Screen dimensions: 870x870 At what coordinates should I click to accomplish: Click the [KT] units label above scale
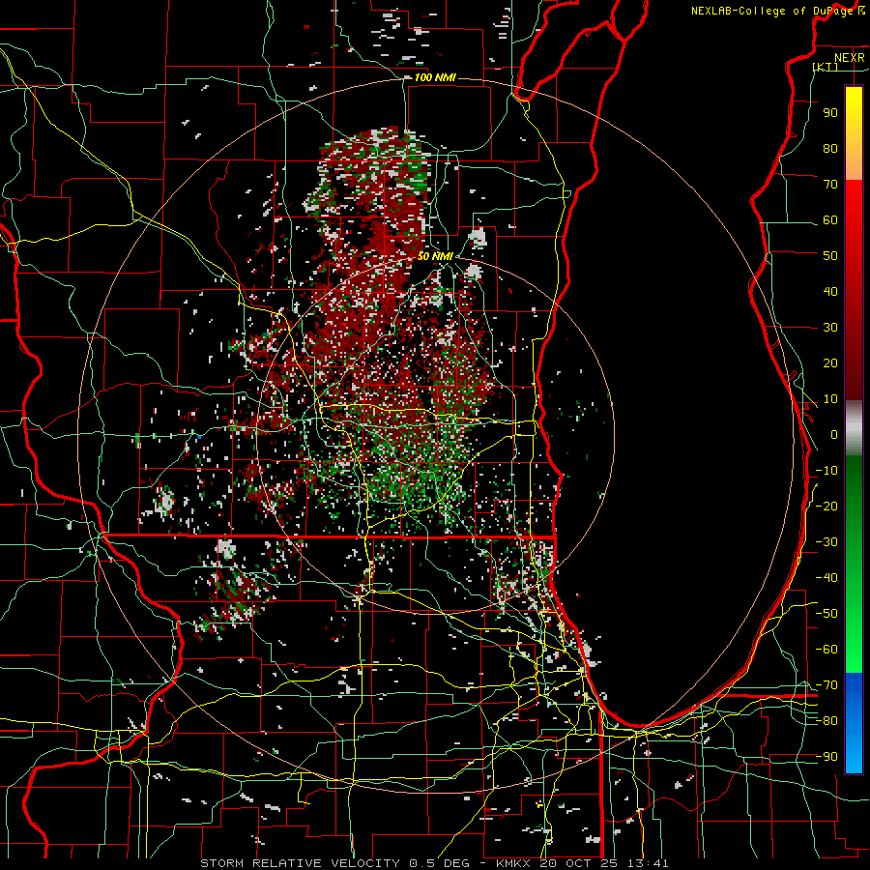(826, 67)
